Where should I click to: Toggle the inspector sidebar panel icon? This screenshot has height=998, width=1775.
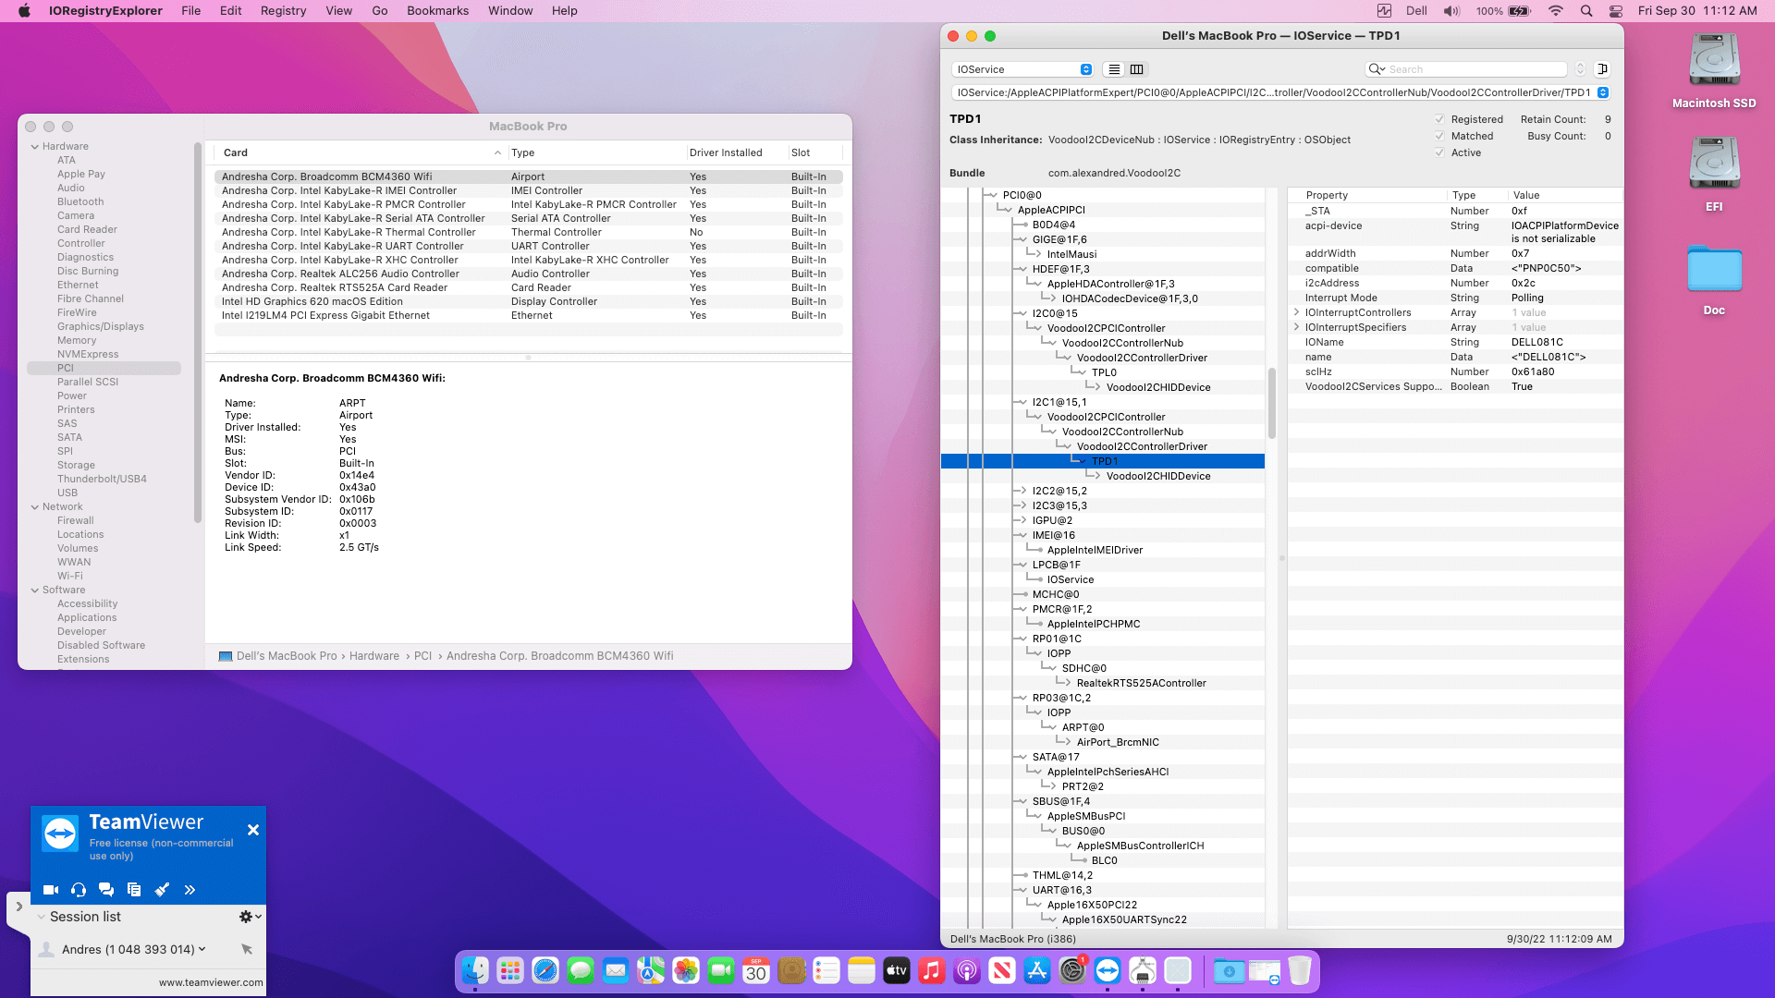pos(1603,69)
